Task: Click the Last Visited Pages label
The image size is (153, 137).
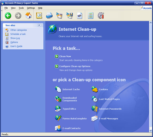Action: pyautogui.click(x=109, y=99)
